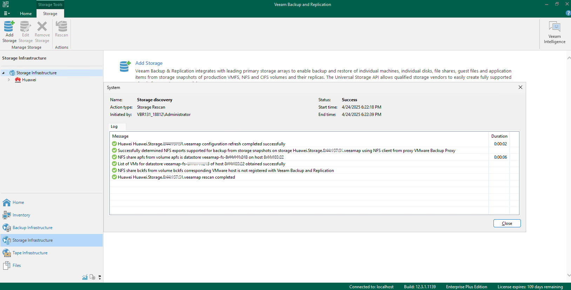
Task: Click success icon of configuration refresh row
Action: tap(114, 144)
